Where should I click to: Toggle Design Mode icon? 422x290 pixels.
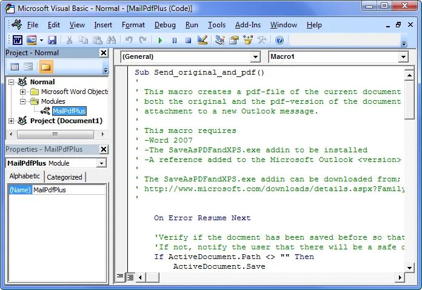click(203, 41)
